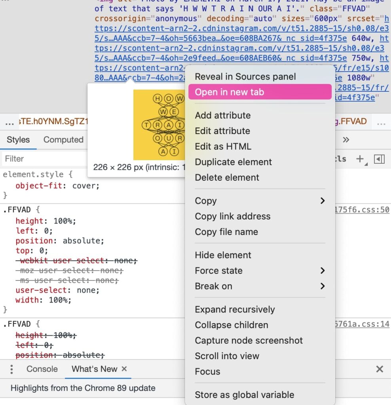The image size is (391, 405).
Task: Click the decoding auto attribute
Action: [242, 18]
